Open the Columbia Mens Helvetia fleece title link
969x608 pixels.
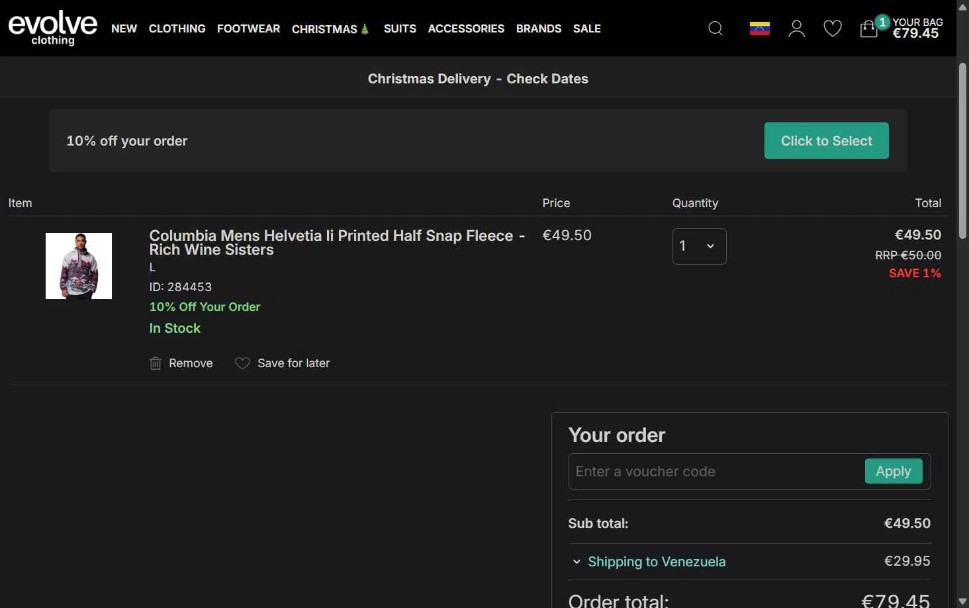tap(337, 242)
